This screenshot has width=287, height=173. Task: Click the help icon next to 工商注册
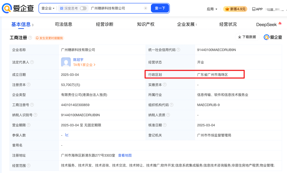pyautogui.click(x=30, y=38)
